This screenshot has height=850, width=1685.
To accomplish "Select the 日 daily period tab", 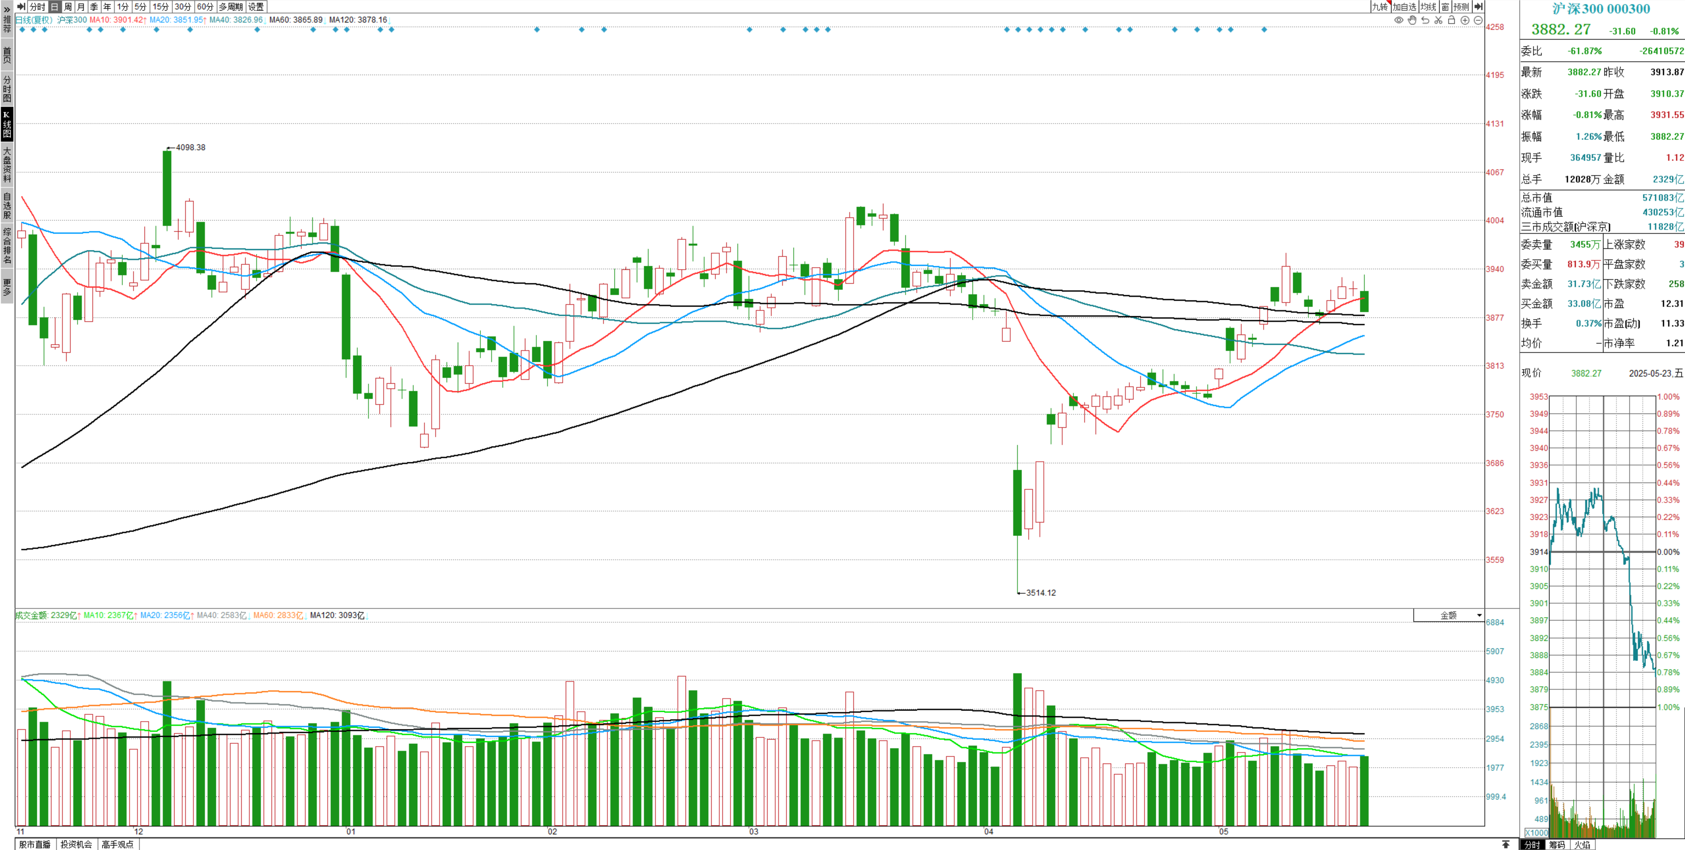I will click(54, 7).
